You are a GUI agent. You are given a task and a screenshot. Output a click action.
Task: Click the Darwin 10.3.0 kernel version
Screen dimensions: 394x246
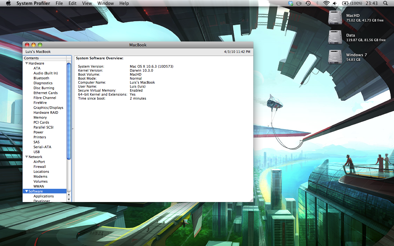[x=141, y=70]
